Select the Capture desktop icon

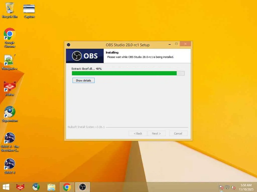point(29,11)
